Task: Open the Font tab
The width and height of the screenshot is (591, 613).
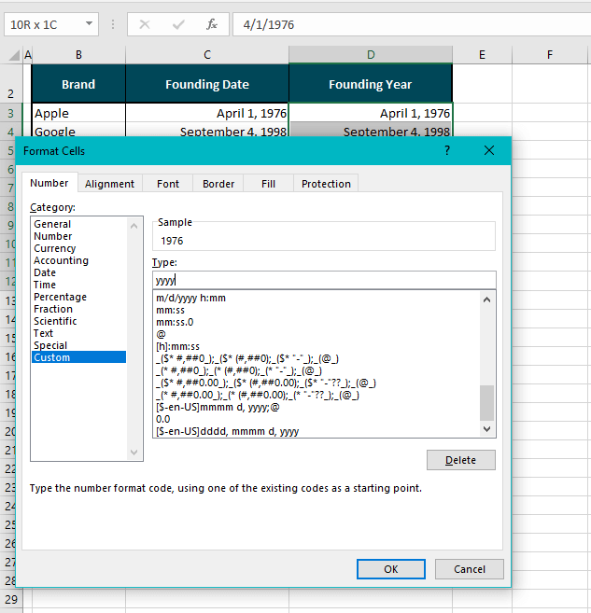Action: (x=168, y=184)
